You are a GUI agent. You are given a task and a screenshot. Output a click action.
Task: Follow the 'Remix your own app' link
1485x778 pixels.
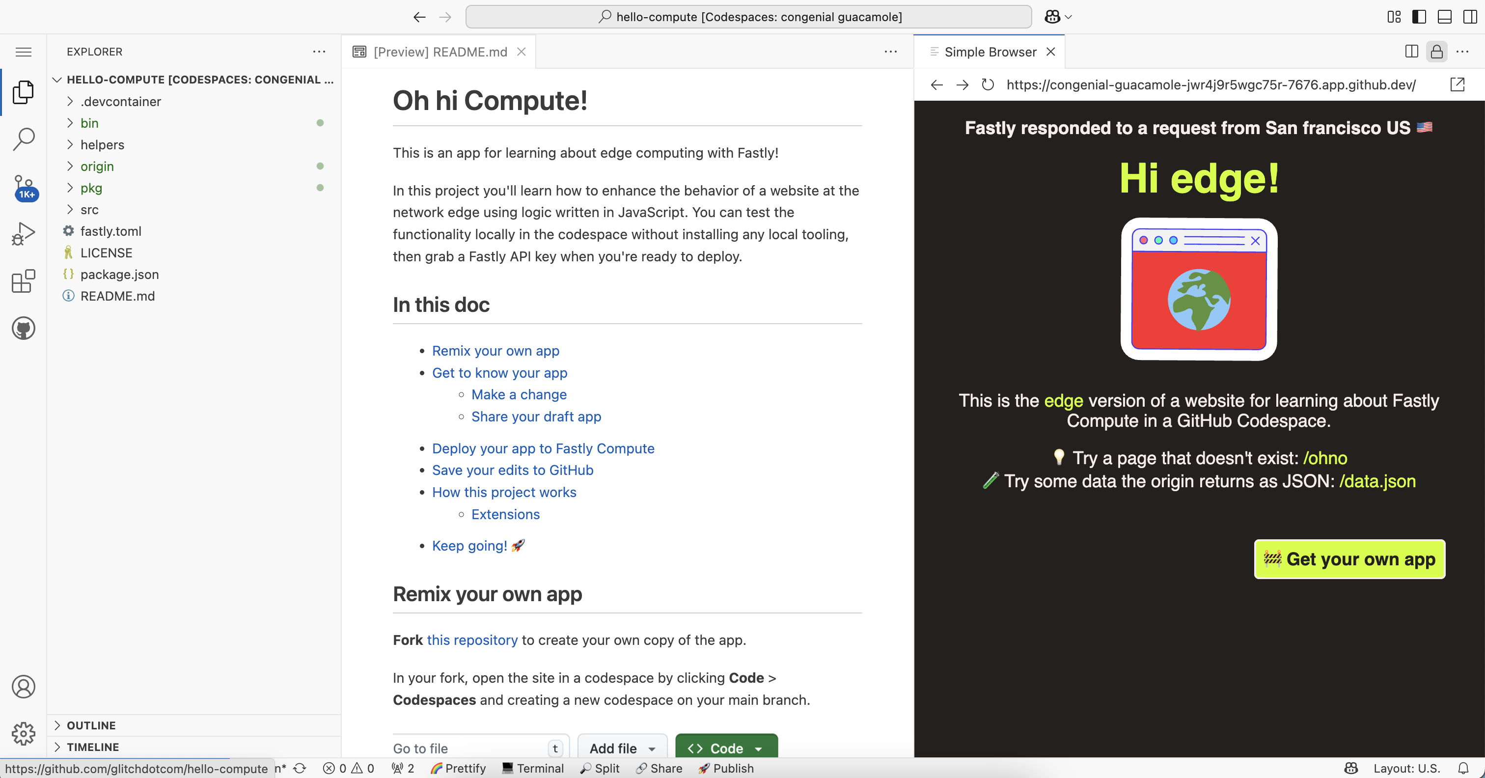[x=495, y=351]
